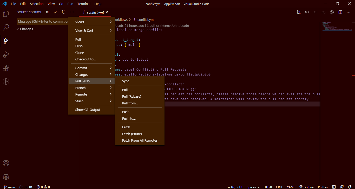Expand the Changes submenu in context menu
The width and height of the screenshot is (355, 189).
click(92, 74)
